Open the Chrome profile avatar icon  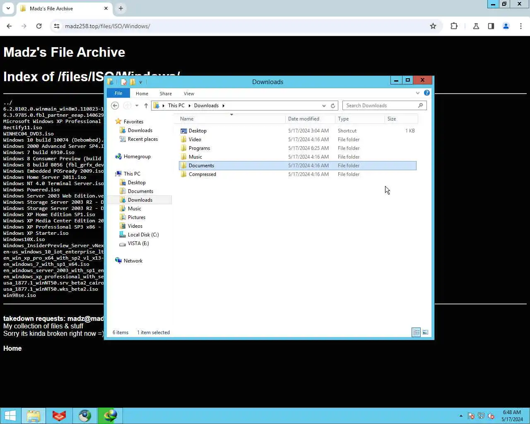pos(506,26)
